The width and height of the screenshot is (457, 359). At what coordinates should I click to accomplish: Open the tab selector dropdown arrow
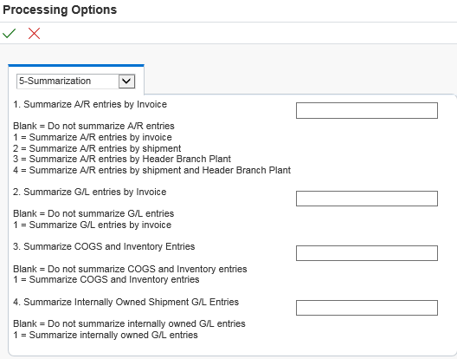coord(126,81)
